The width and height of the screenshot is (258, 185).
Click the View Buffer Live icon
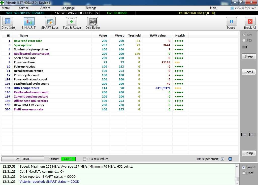232,8
